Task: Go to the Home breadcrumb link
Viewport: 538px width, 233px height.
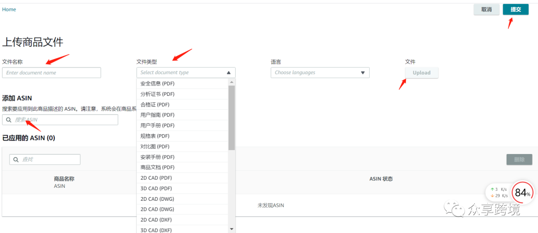Action: [9, 9]
